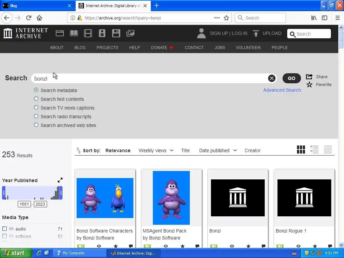Click the LOG IN link
The image size is (344, 258).
click(x=239, y=33)
